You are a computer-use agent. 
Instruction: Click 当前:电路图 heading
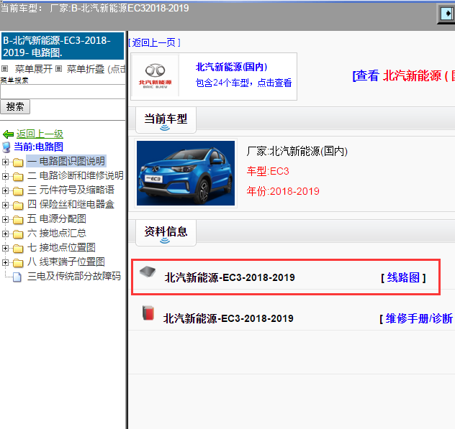(39, 147)
